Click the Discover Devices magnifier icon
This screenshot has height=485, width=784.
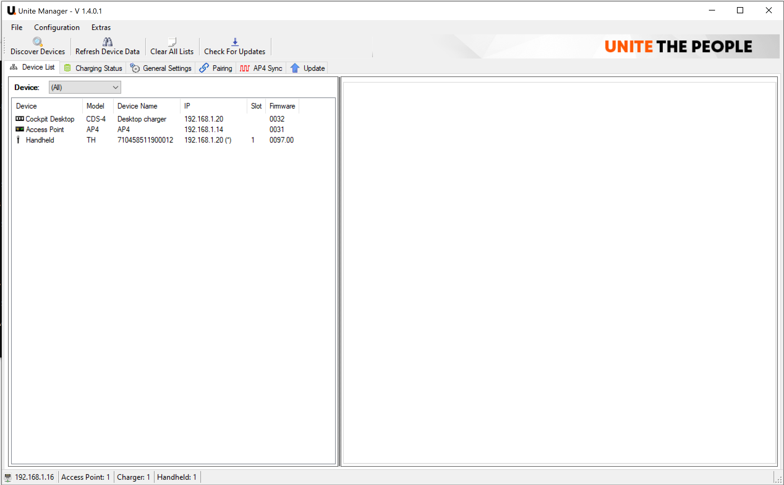[37, 42]
